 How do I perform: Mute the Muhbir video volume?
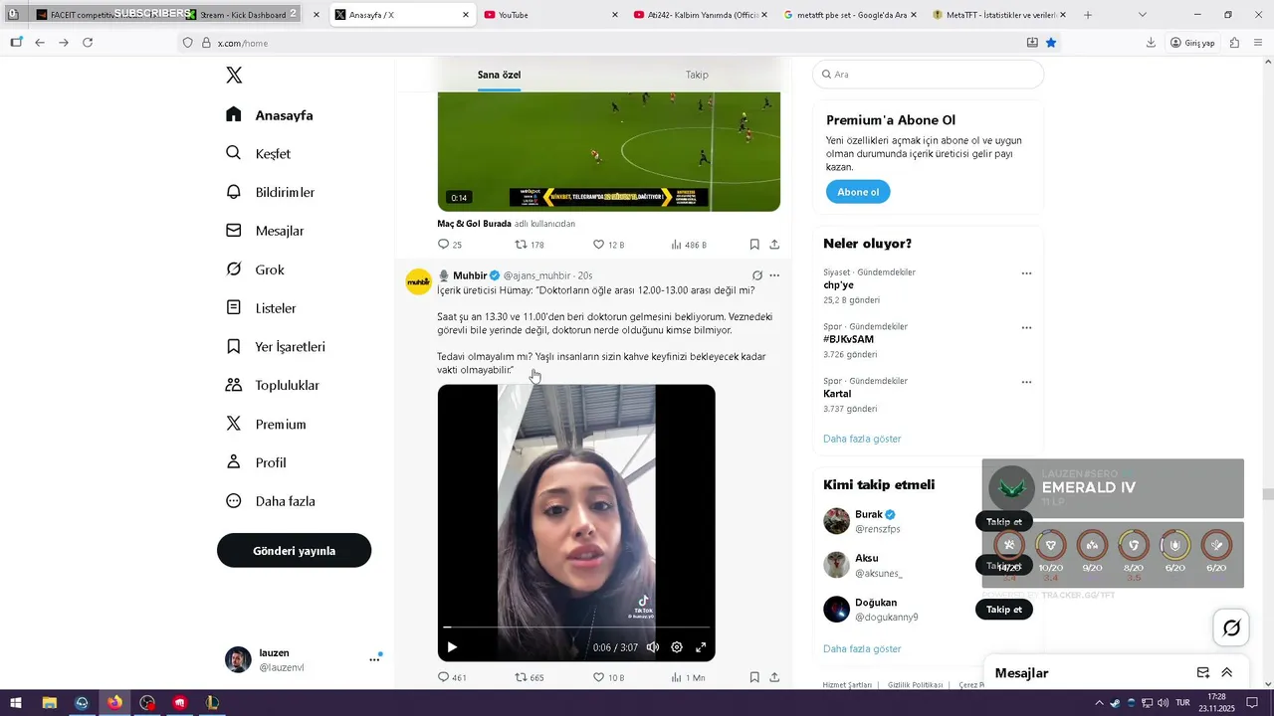point(653,647)
